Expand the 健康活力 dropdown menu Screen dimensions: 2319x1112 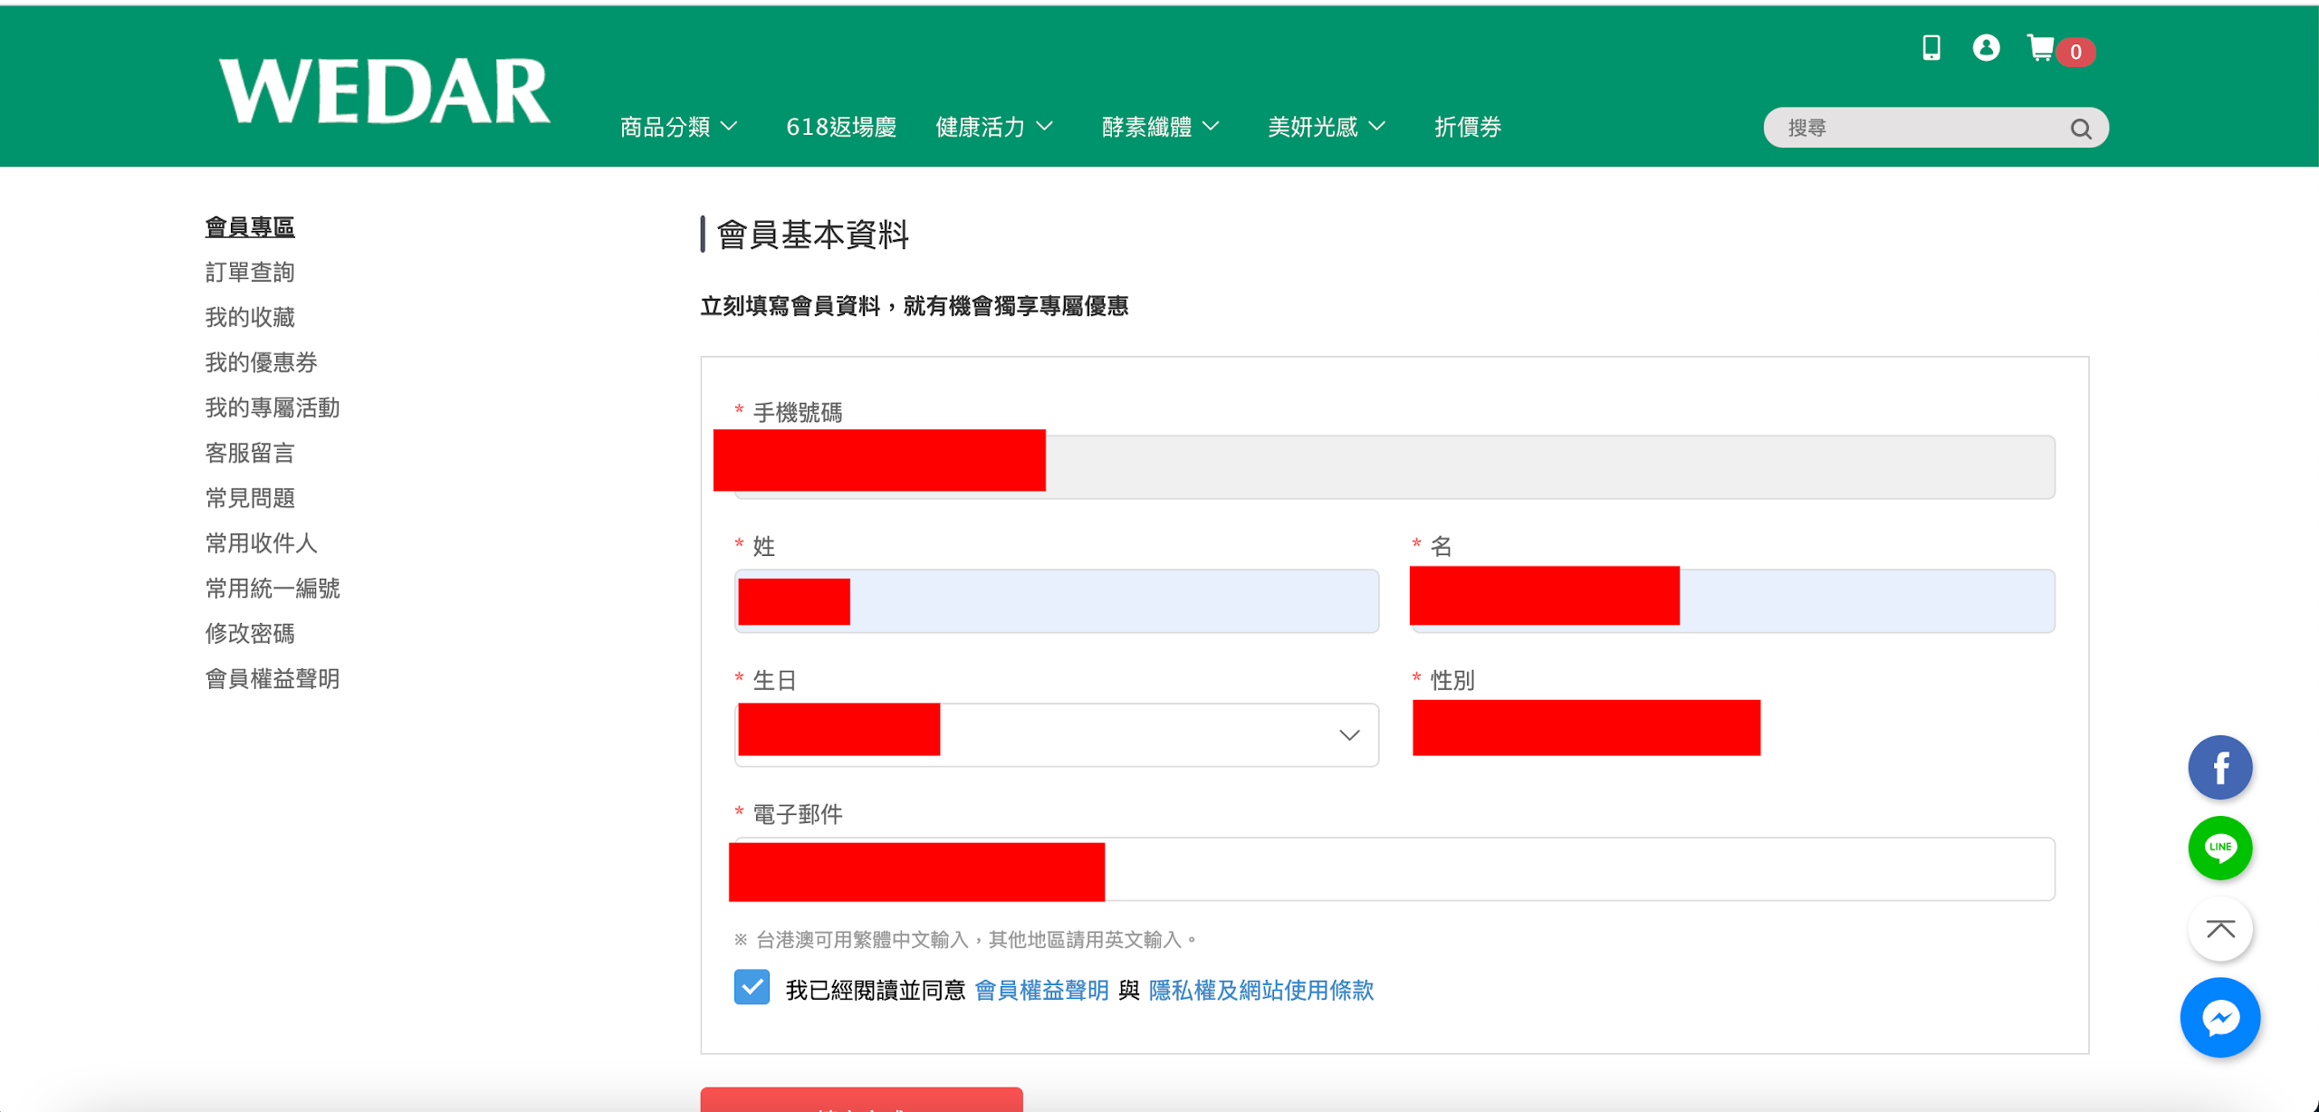click(x=994, y=127)
